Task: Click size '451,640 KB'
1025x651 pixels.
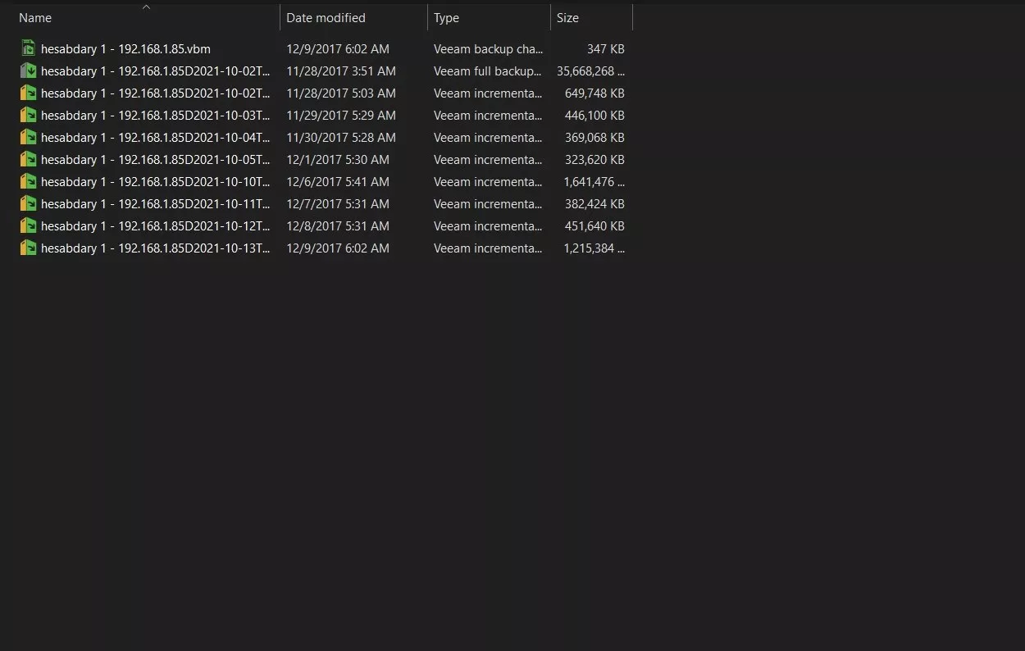Action: (594, 226)
